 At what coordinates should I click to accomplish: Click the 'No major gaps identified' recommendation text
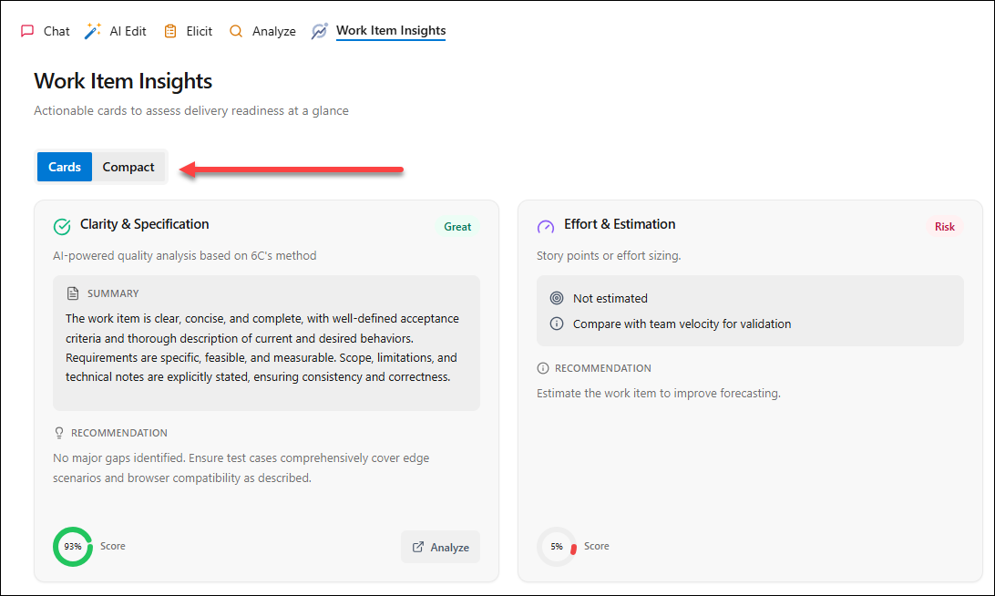point(241,468)
